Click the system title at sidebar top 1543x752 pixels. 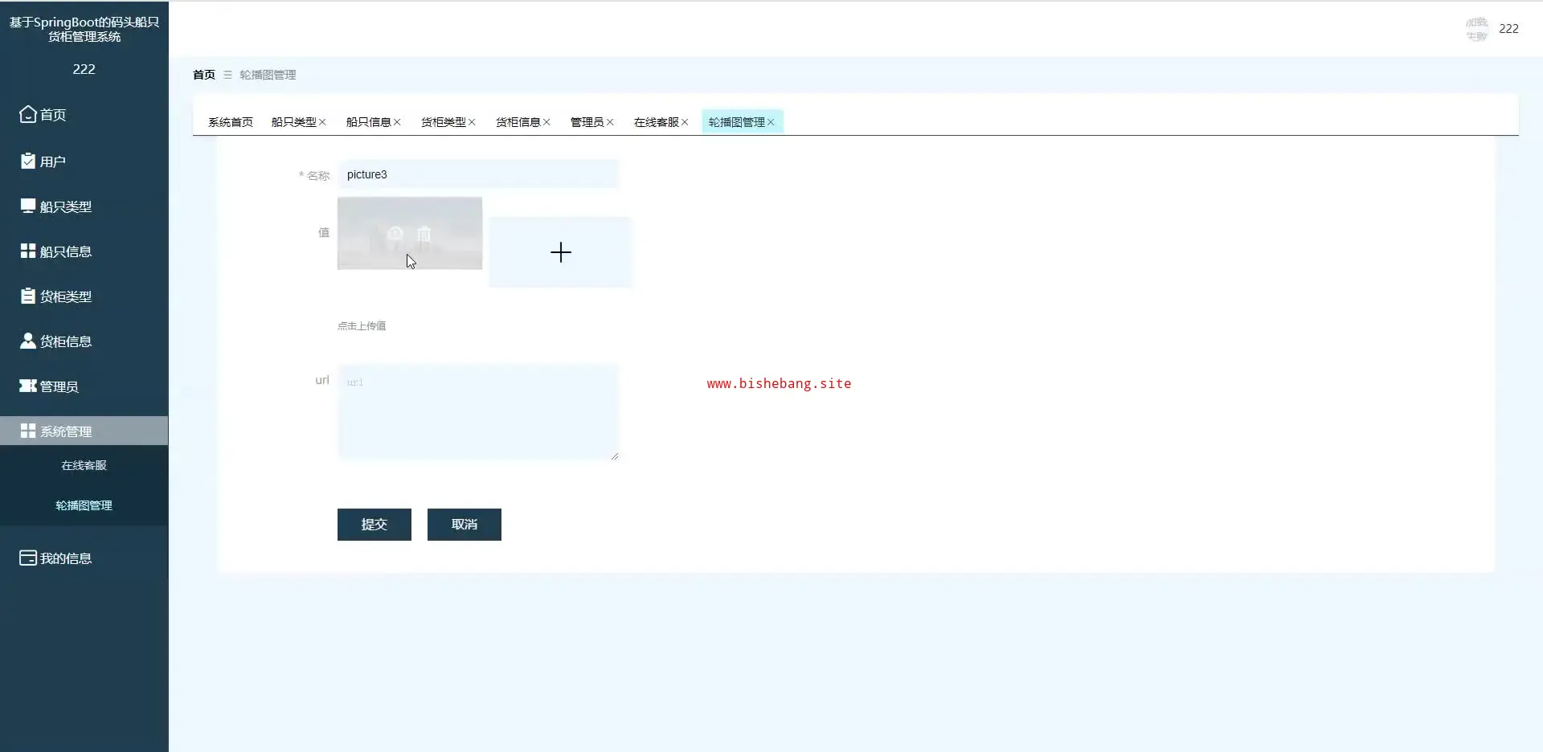pyautogui.click(x=84, y=29)
